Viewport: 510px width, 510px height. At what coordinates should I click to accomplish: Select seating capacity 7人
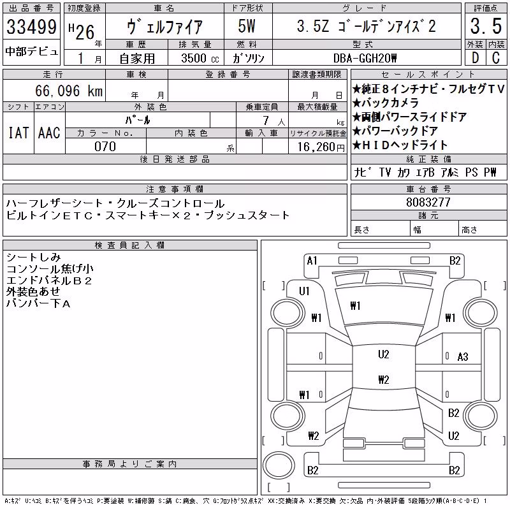274,120
